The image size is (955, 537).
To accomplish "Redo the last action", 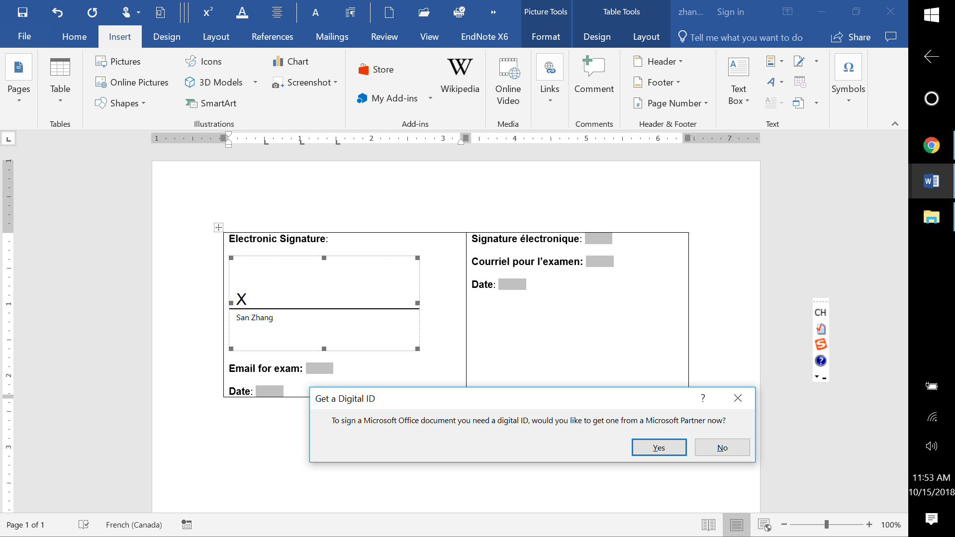I will (92, 12).
